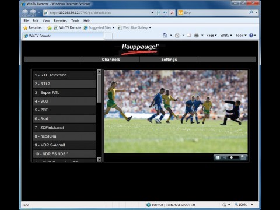Open the Page dropdown menu
Screen dimensions: 280x210
(211, 36)
